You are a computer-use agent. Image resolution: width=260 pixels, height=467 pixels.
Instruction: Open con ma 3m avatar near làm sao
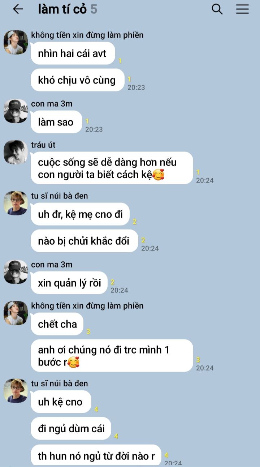pyautogui.click(x=16, y=111)
